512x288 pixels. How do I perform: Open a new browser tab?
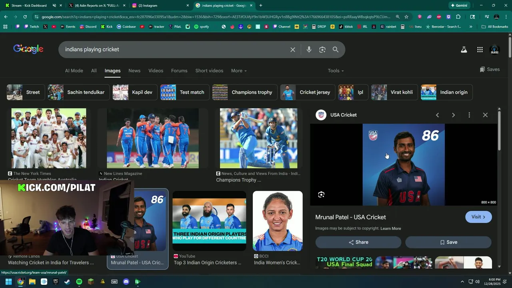point(261,6)
